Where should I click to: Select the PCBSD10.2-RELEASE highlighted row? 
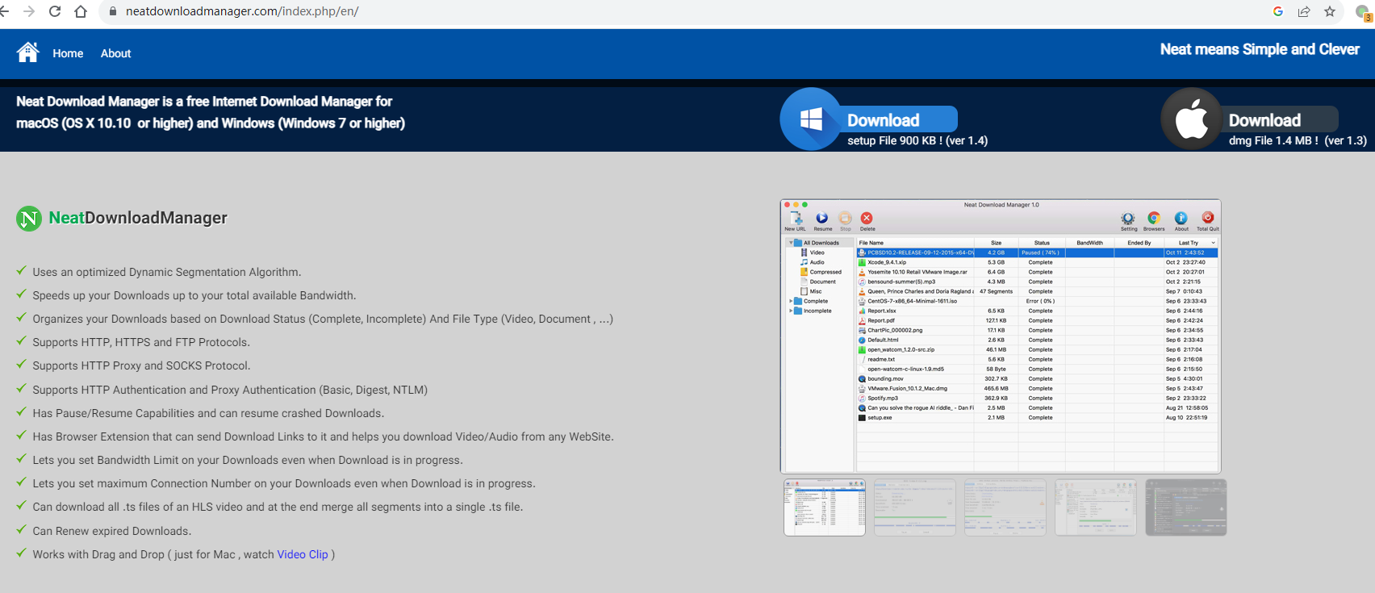pos(1037,253)
